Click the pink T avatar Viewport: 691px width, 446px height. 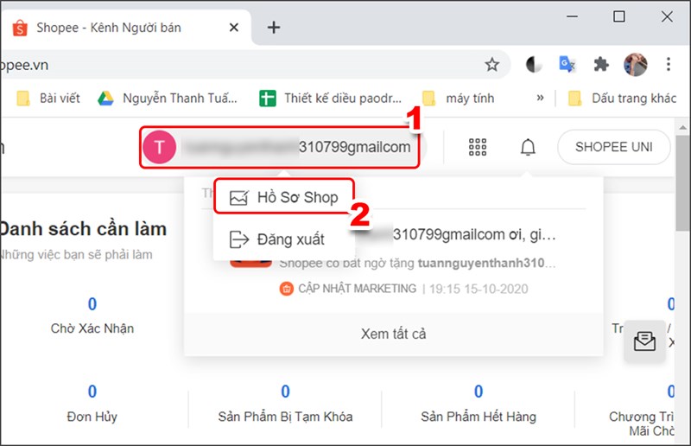(159, 147)
